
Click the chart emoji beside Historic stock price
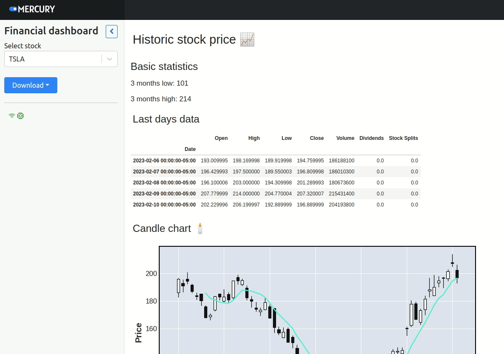247,39
